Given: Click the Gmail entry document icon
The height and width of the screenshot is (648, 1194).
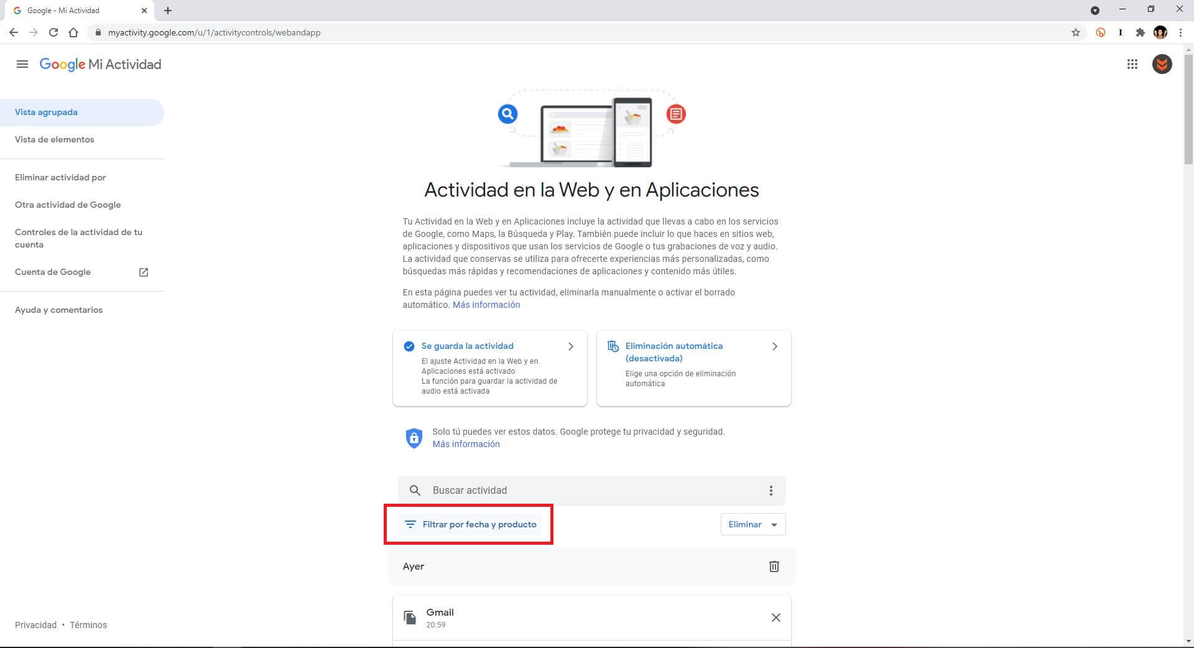Looking at the screenshot, I should click(x=410, y=618).
